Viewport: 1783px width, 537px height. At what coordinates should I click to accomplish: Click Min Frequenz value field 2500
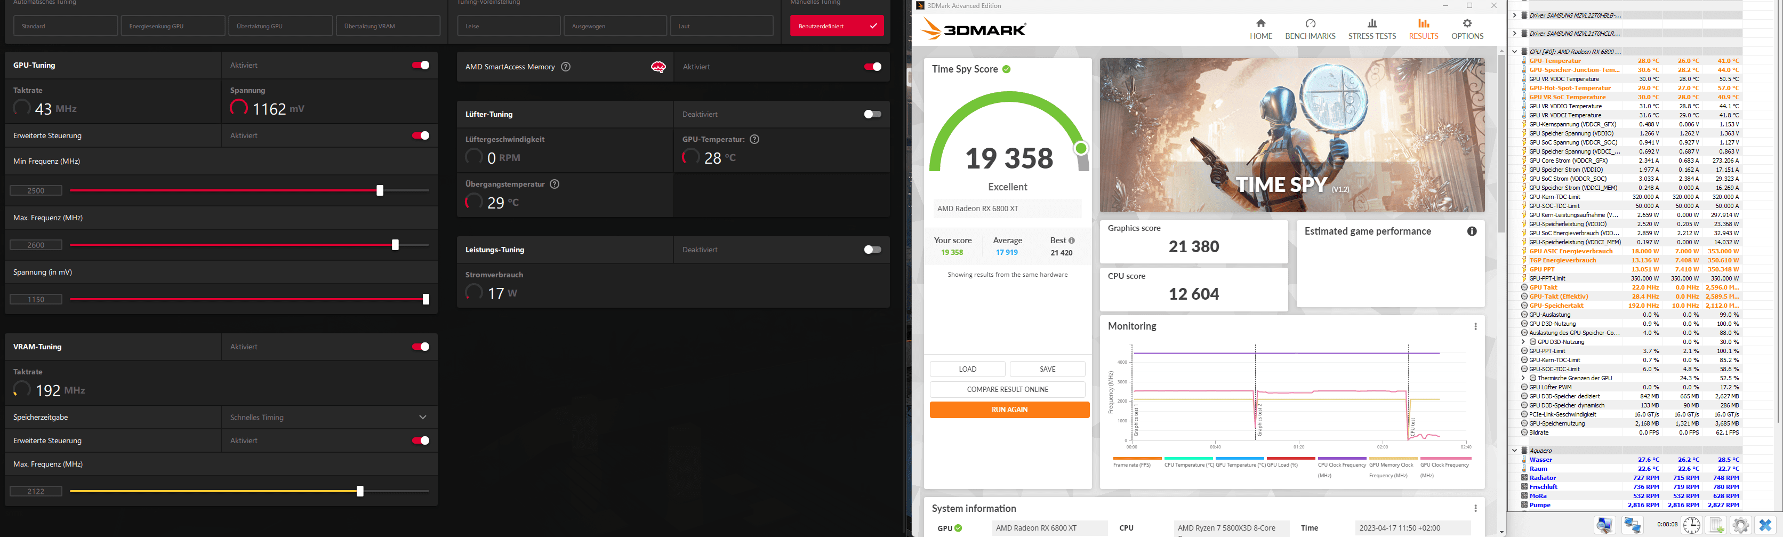pyautogui.click(x=36, y=190)
